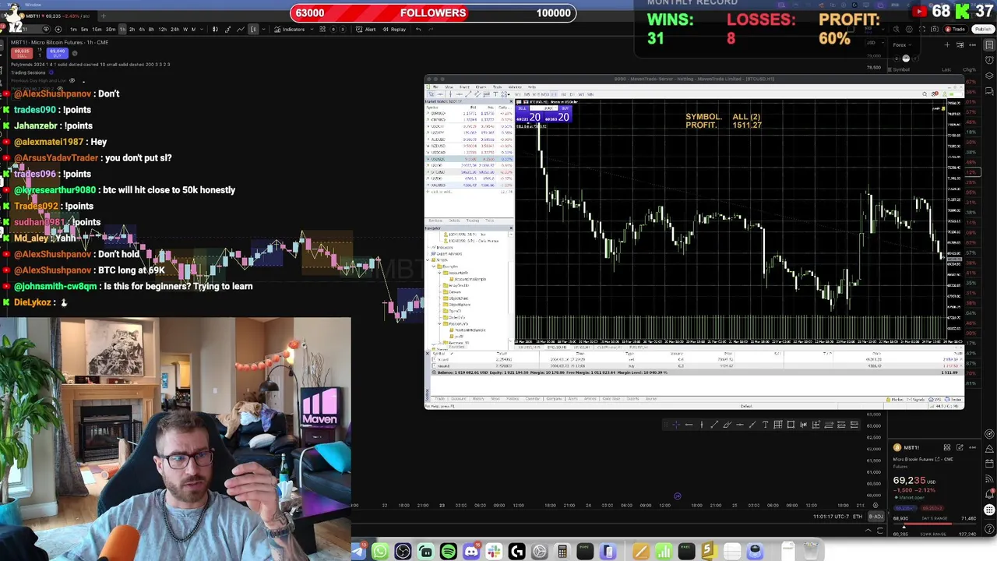Click the undo arrow in TradingView toolbar
Screen dimensions: 997x561
tap(418, 29)
